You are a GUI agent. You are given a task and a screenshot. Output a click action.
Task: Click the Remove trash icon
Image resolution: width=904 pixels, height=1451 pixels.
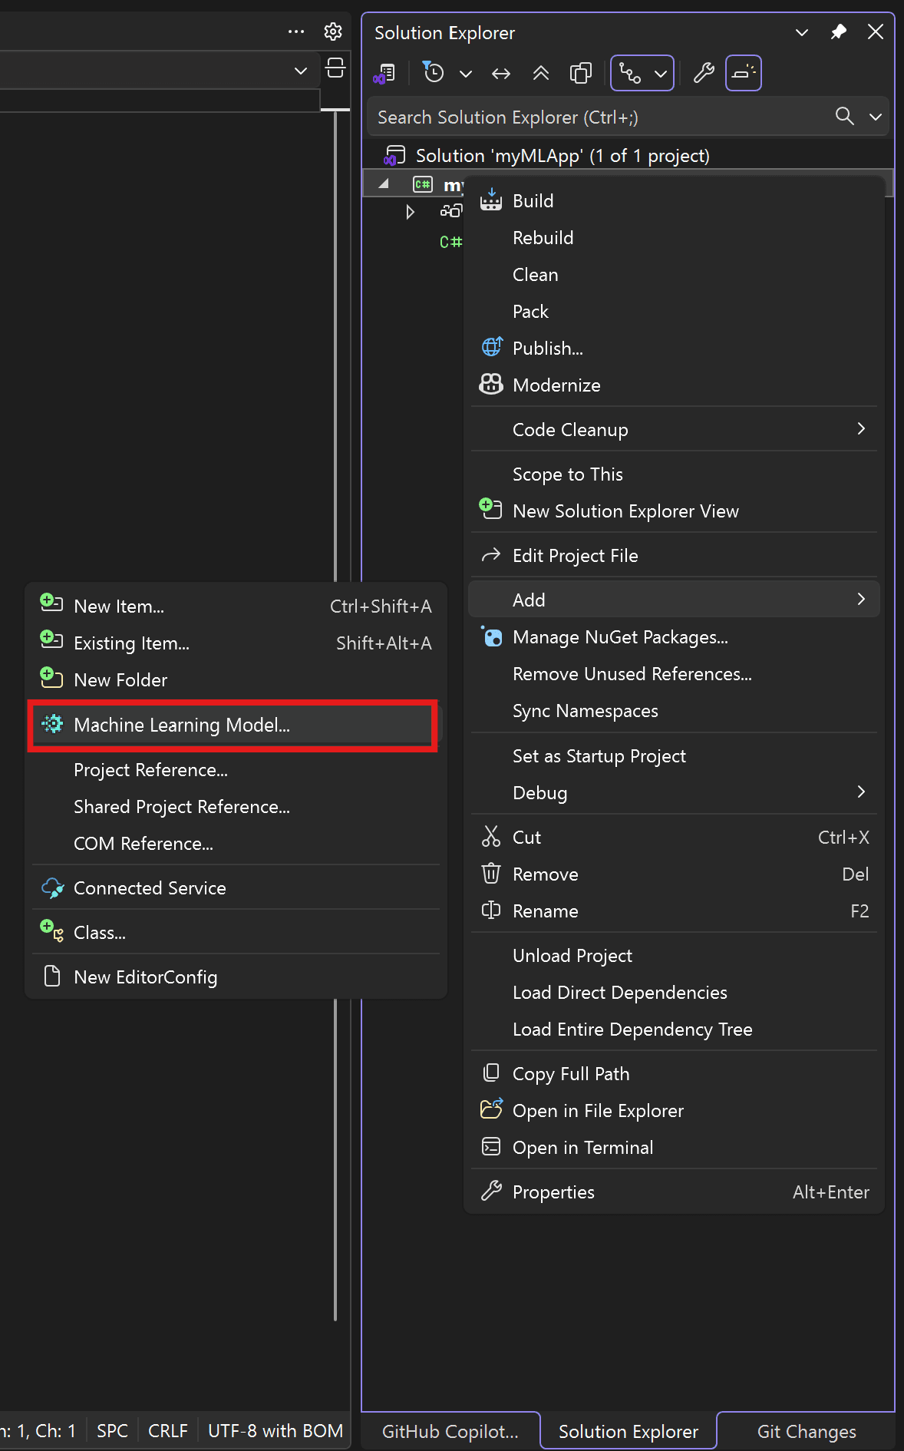(491, 874)
